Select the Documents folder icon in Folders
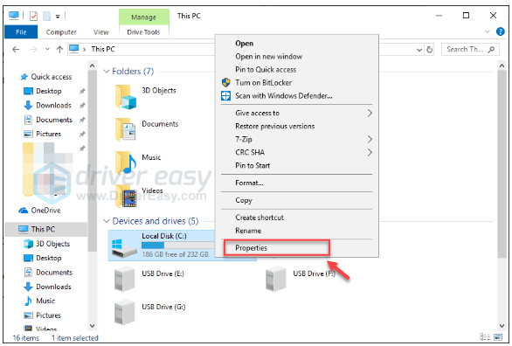The height and width of the screenshot is (346, 512). (126, 129)
